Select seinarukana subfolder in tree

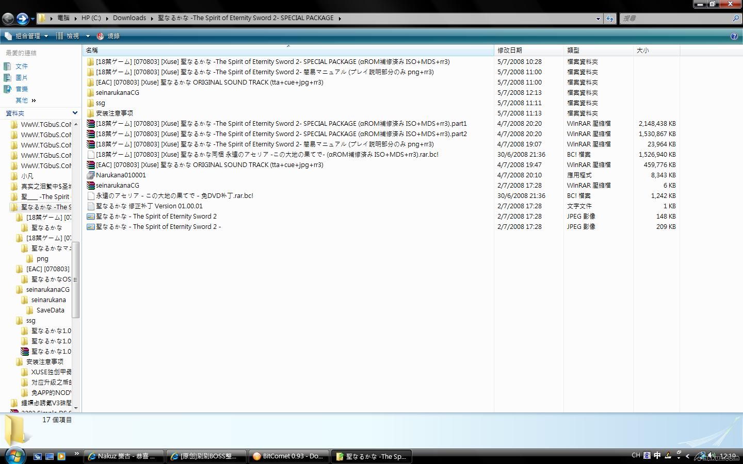pyautogui.click(x=44, y=300)
